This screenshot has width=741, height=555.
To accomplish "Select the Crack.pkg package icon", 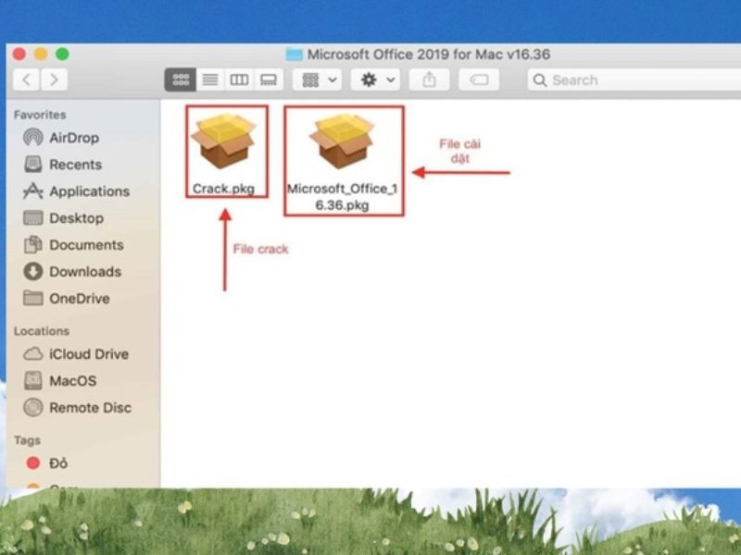I will (223, 142).
